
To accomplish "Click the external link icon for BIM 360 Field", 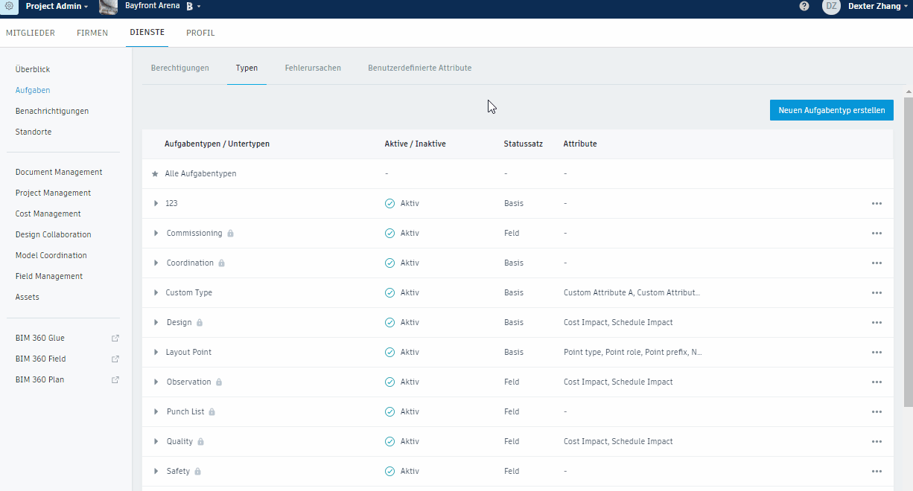I will pyautogui.click(x=115, y=359).
